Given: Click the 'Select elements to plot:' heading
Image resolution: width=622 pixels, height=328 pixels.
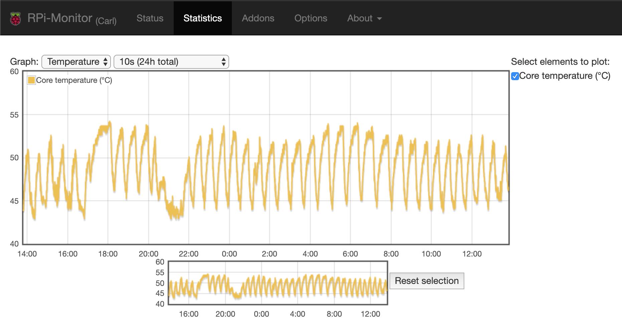Looking at the screenshot, I should pos(561,62).
